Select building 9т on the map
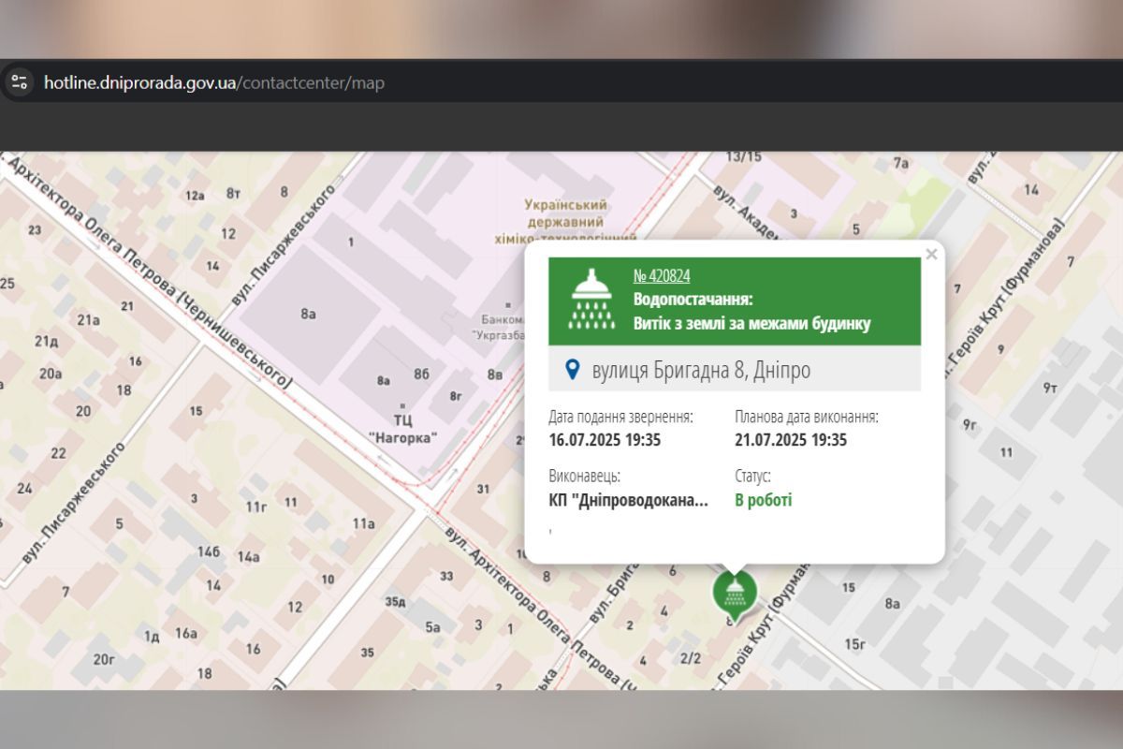1123x749 pixels. (1050, 388)
